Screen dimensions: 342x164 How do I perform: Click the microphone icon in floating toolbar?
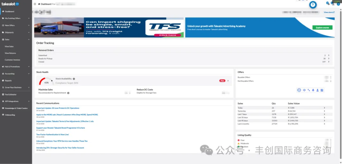313,90
